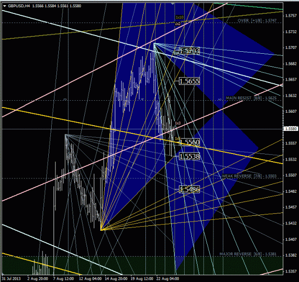Click 12 Aug 04:00 on the time axis
The width and height of the screenshot is (299, 282).
click(90, 279)
